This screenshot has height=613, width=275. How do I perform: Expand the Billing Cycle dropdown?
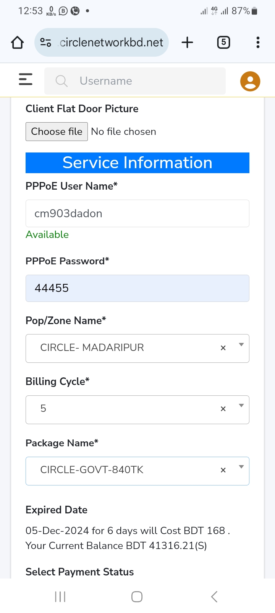click(x=241, y=406)
